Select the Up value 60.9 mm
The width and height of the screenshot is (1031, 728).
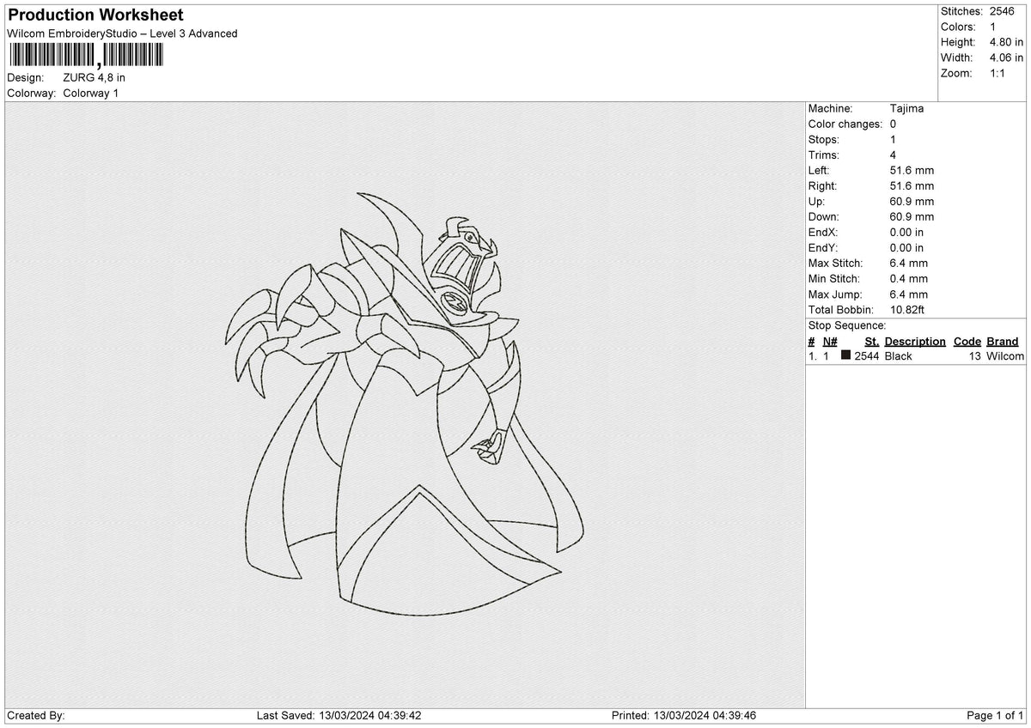912,201
